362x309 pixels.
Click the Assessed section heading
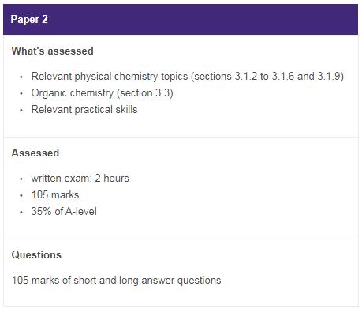(35, 153)
